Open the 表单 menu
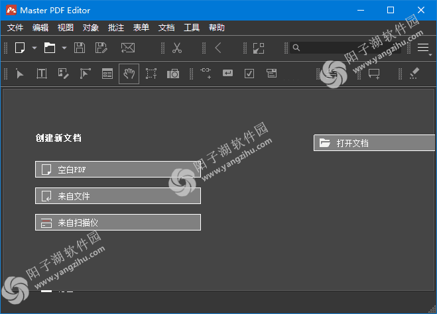 (x=141, y=28)
